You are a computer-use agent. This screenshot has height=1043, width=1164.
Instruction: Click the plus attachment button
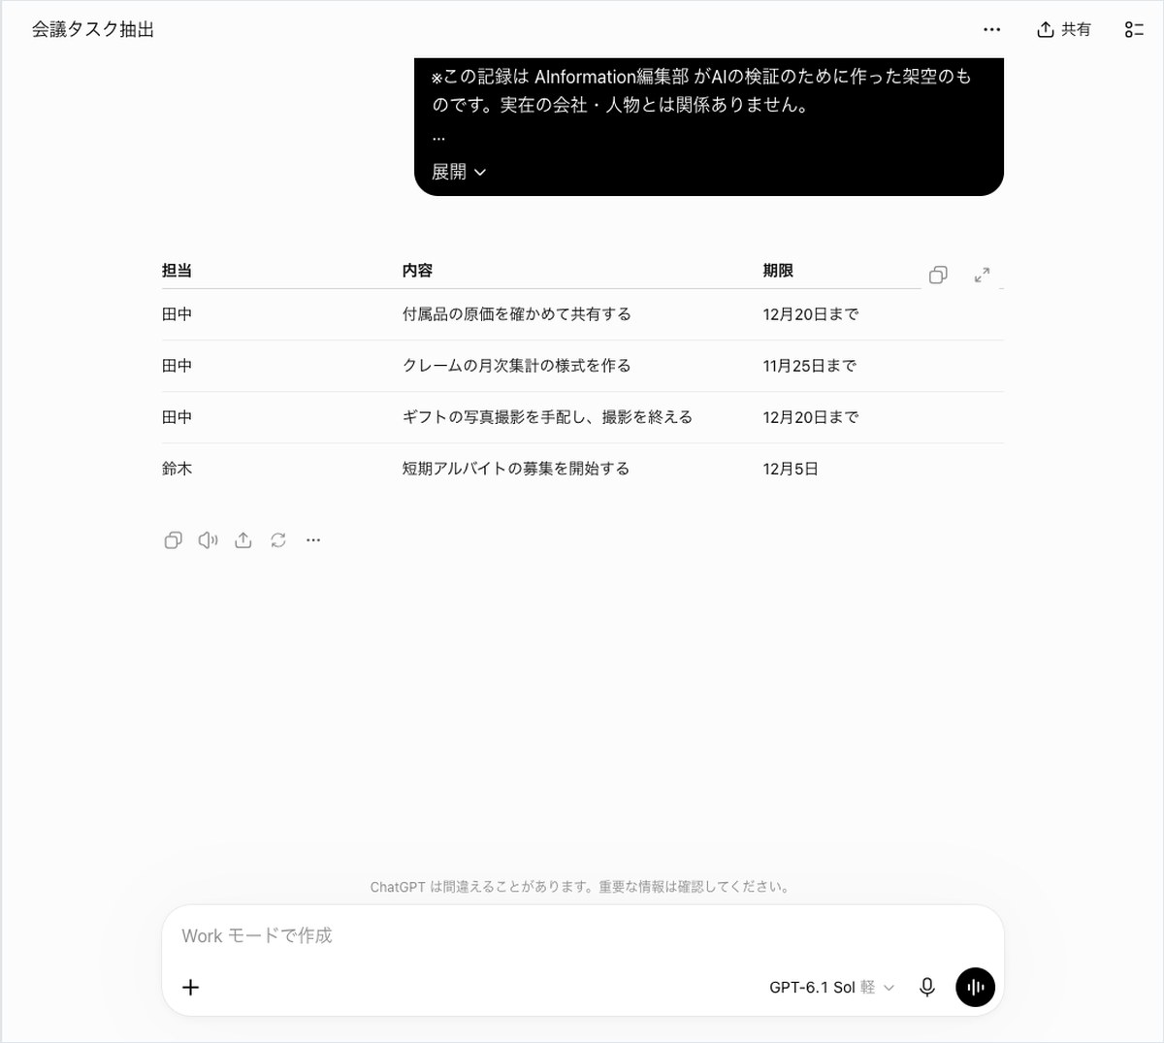point(191,987)
